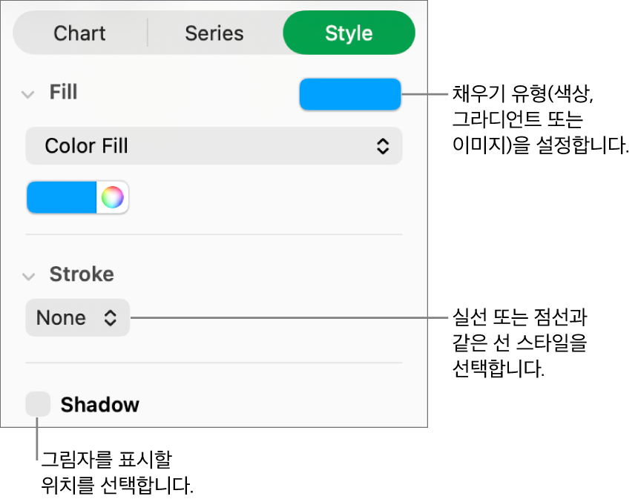
Task: Click the Stroke section heading
Action: coord(82,274)
